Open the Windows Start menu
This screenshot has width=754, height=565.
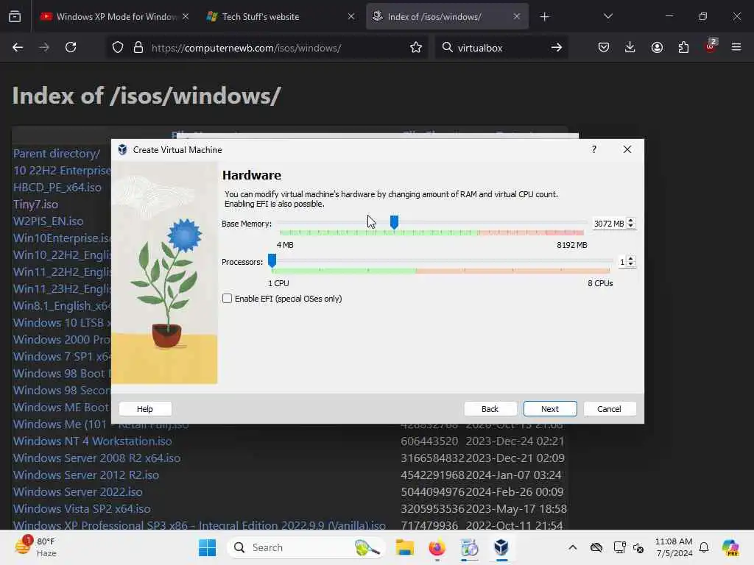pyautogui.click(x=207, y=547)
